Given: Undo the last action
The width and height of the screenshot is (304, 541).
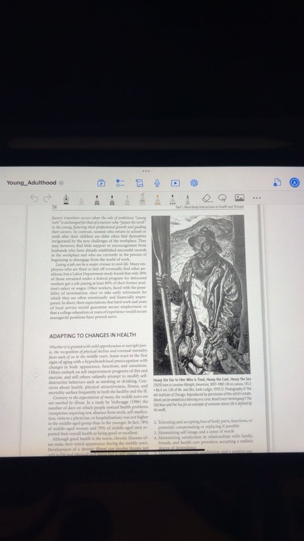Looking at the screenshot, I should point(34,198).
